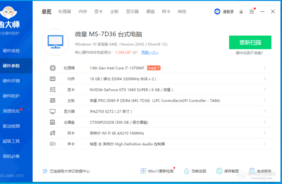Open 硬件评测 in the sidebar
The image size is (282, 184).
pos(11,81)
